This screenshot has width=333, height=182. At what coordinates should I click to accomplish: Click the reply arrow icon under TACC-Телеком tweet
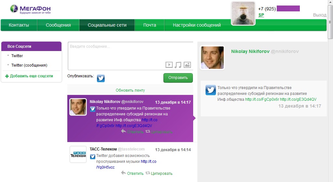(x=123, y=173)
